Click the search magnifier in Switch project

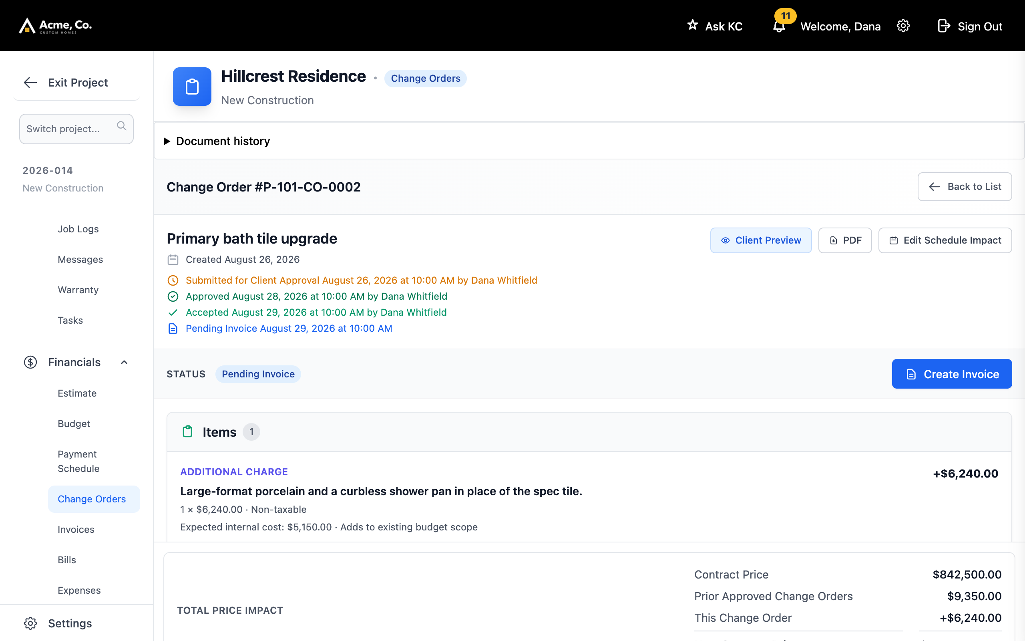[x=122, y=126]
